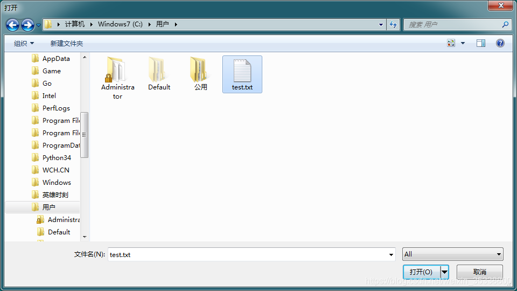This screenshot has height=291, width=517.
Task: Click the Game folder icon in tree
Action: coord(36,71)
